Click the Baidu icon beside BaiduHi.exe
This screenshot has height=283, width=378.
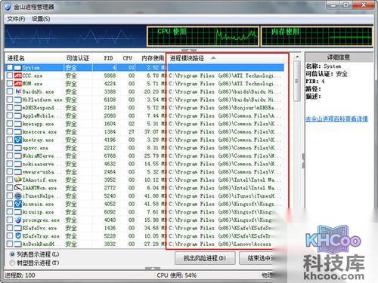click(x=18, y=91)
